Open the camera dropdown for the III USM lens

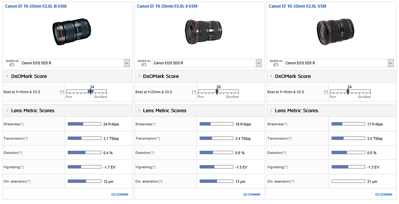click(x=127, y=63)
